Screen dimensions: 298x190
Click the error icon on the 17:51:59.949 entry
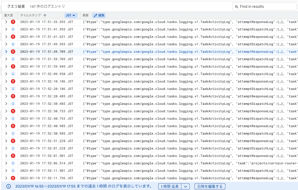click(13, 67)
